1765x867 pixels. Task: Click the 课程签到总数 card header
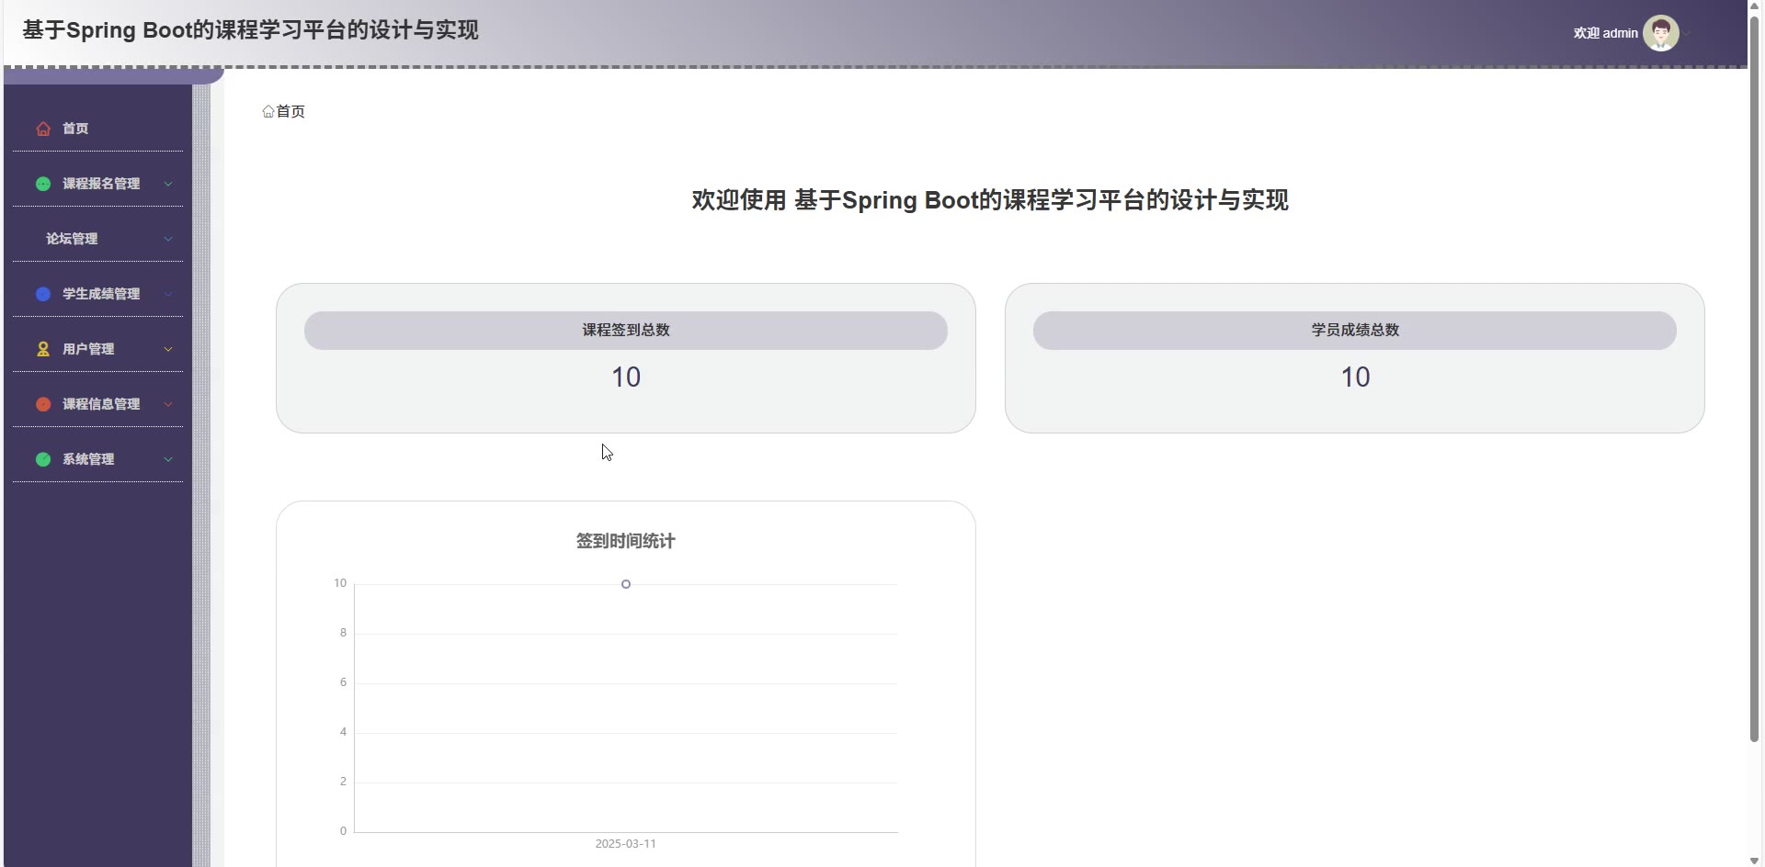625,330
